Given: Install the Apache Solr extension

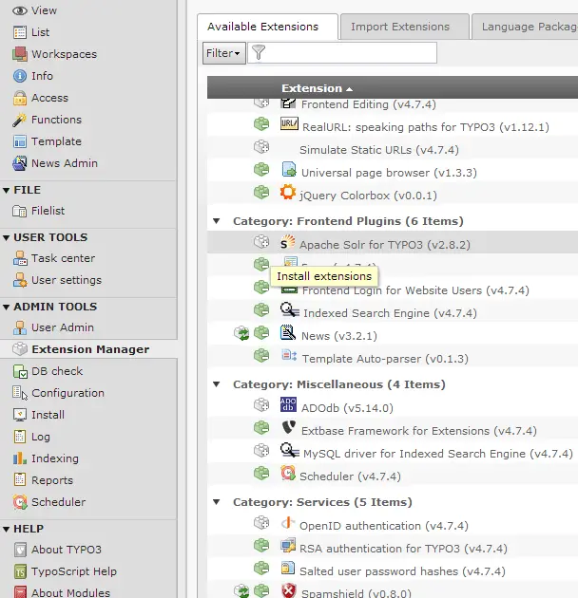Looking at the screenshot, I should point(261,241).
